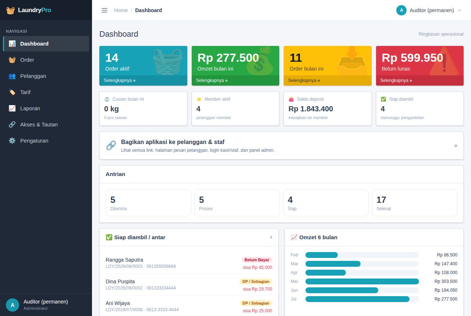This screenshot has width=471, height=316.
Task: Click the purse icon beside Saldo deposit
Action: pos(291,99)
